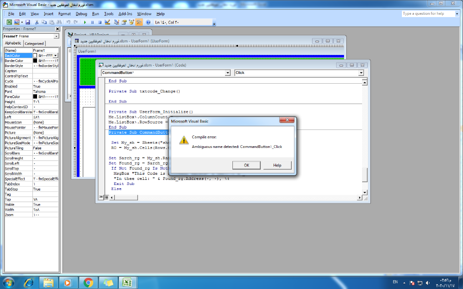Click the Paste toolbar icon
The height and width of the screenshot is (289, 463).
[x=52, y=22]
